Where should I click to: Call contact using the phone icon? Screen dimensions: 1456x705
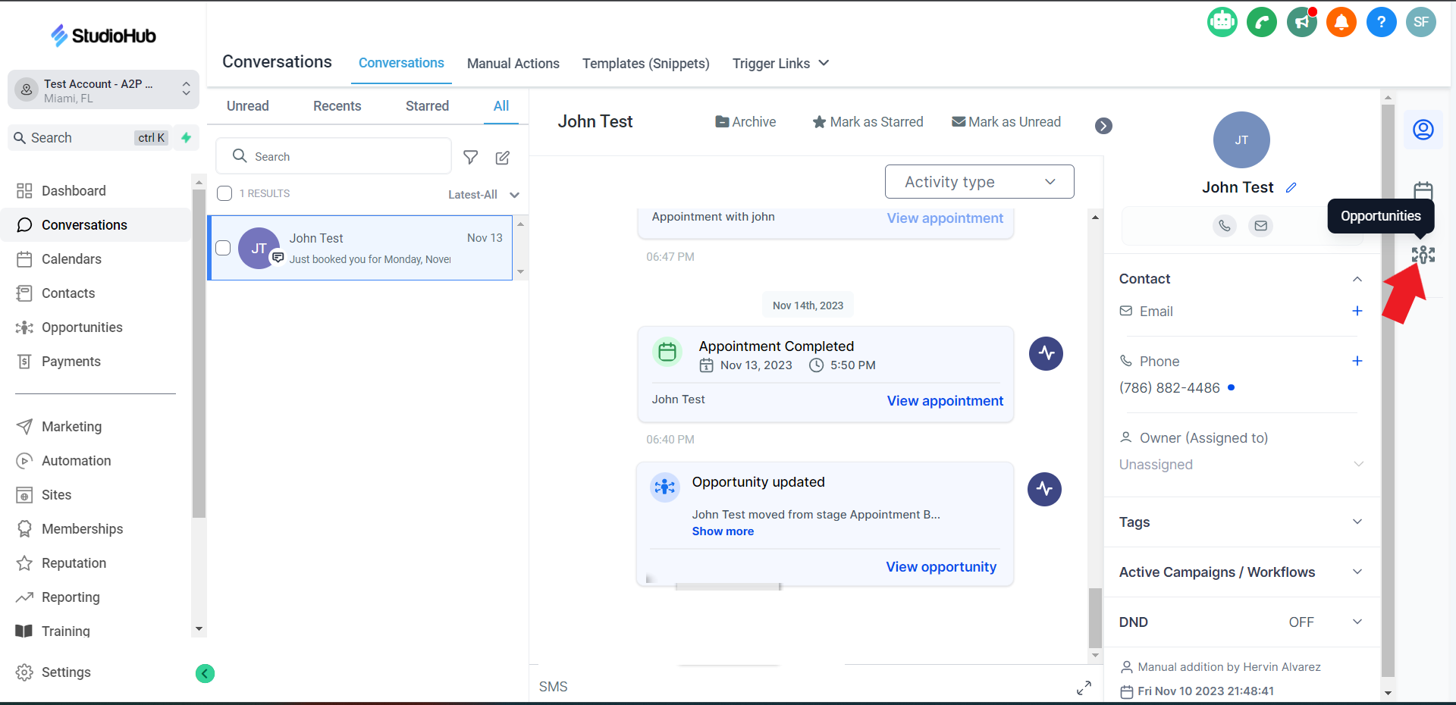(1225, 226)
